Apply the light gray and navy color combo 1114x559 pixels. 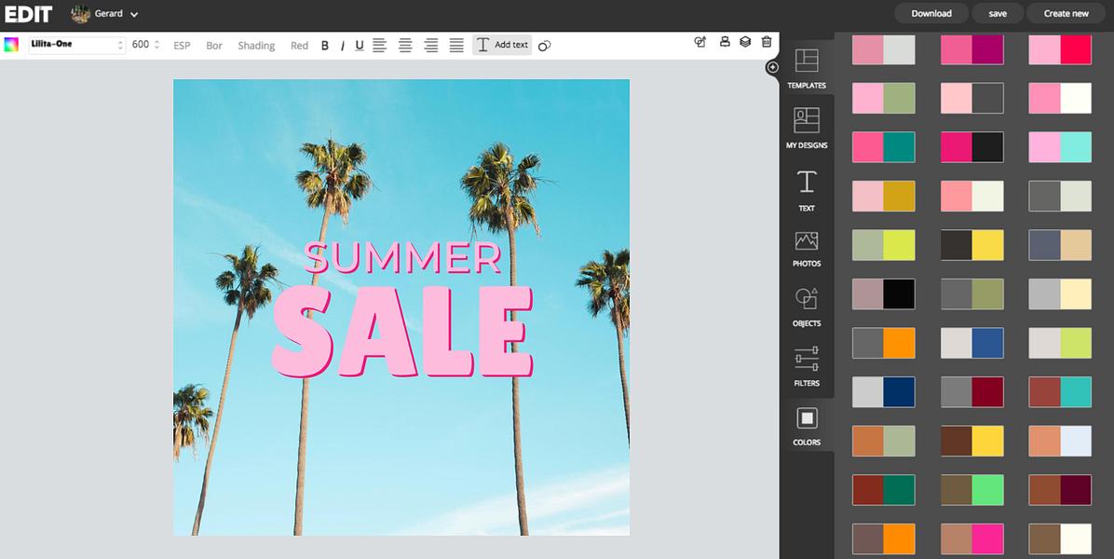tap(884, 392)
